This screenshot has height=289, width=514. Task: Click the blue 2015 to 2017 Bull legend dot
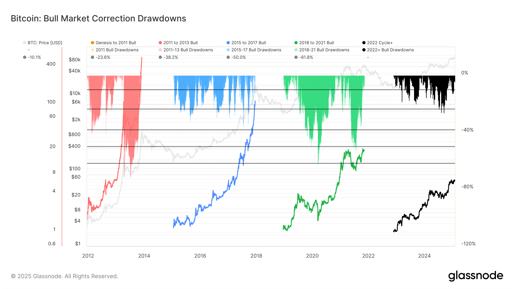pos(228,43)
